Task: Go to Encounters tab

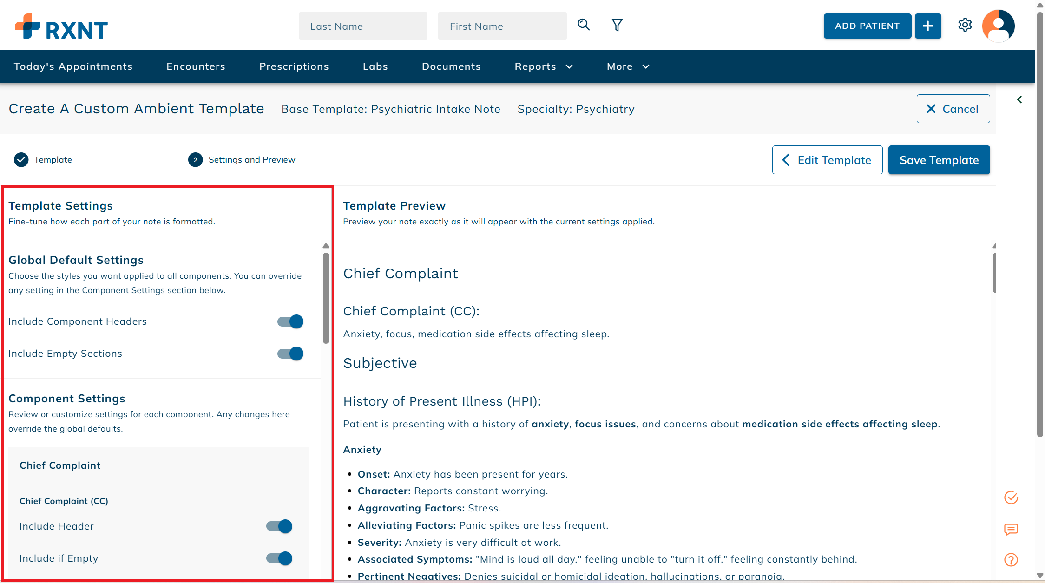Action: pos(196,66)
